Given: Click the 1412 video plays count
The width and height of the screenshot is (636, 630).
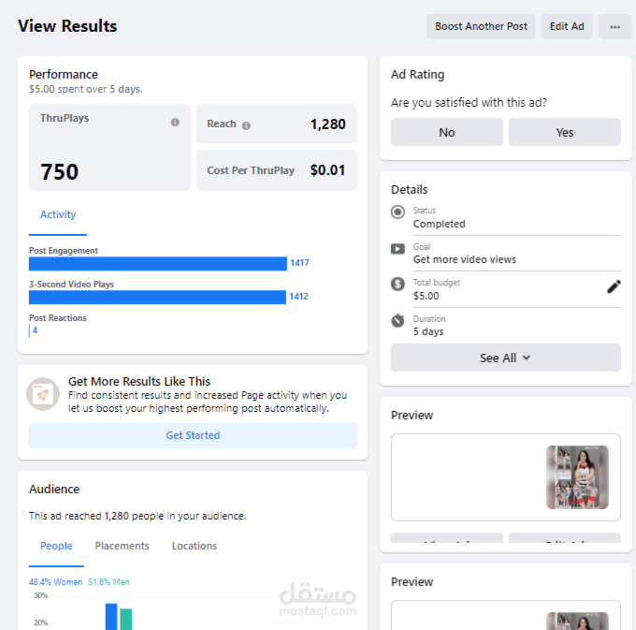Looking at the screenshot, I should coord(298,297).
